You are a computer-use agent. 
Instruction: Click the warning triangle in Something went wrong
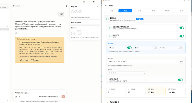[x=18, y=39]
